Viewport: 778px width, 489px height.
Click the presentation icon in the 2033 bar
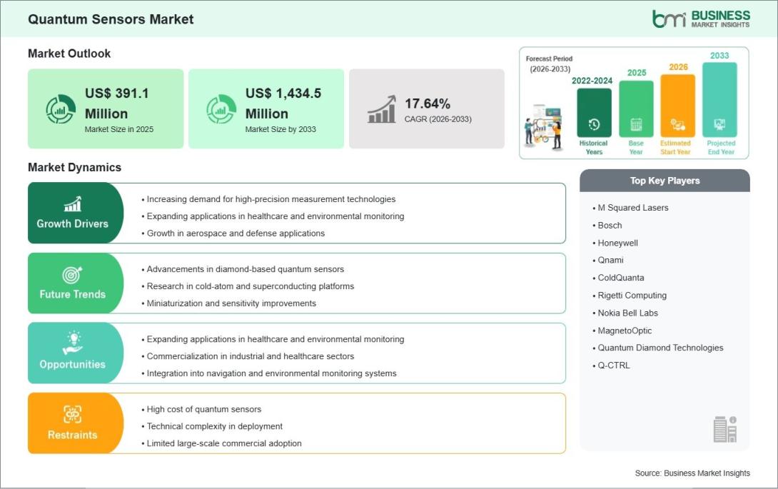point(719,124)
